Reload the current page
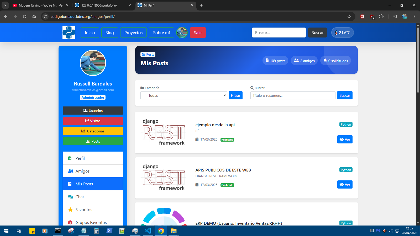The height and width of the screenshot is (236, 420). [25, 17]
